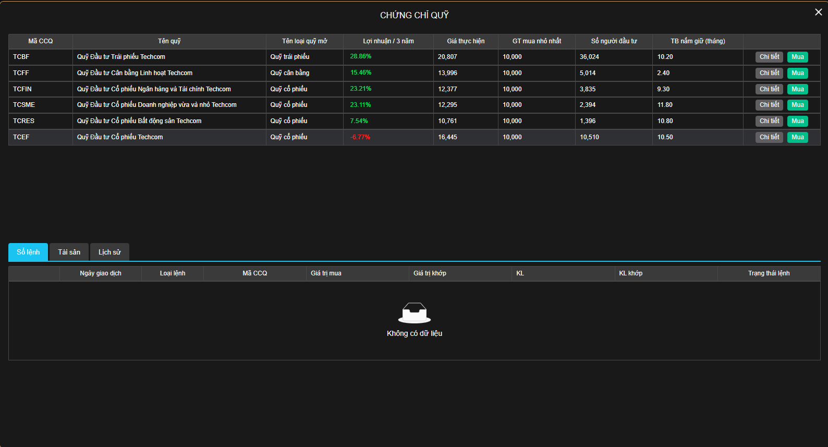Click Mua in TCRES row

pyautogui.click(x=798, y=121)
